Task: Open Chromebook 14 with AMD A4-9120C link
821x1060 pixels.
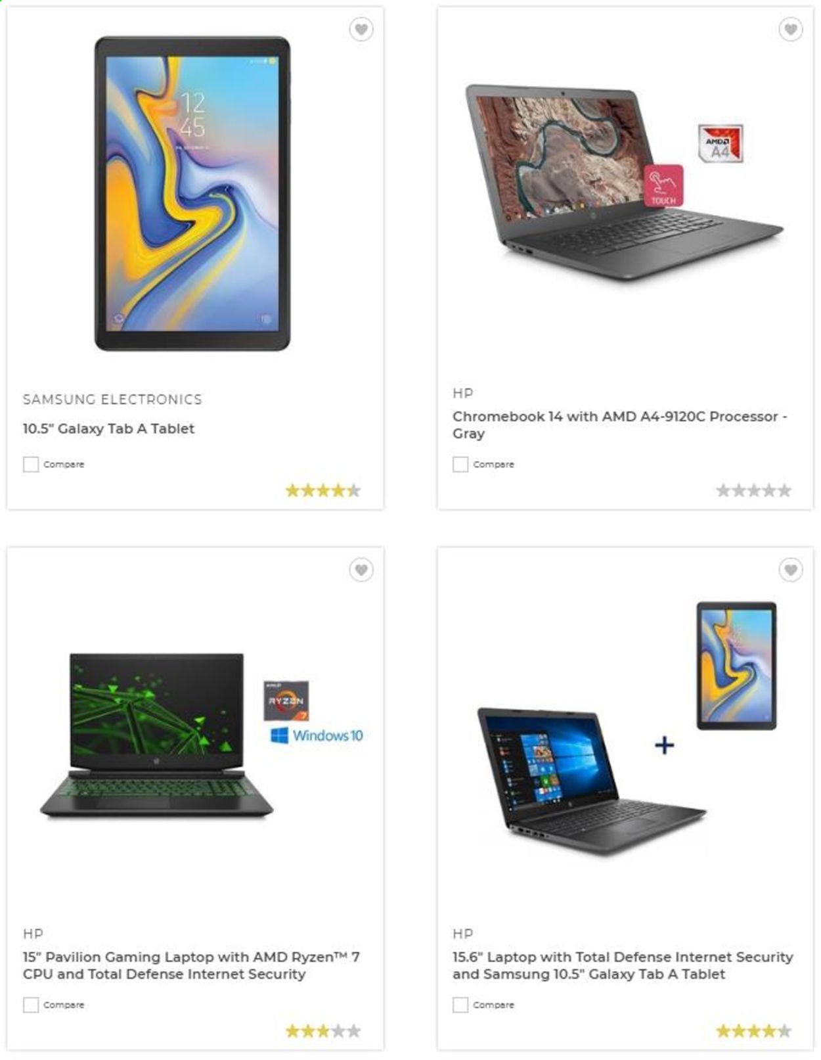Action: pos(619,425)
